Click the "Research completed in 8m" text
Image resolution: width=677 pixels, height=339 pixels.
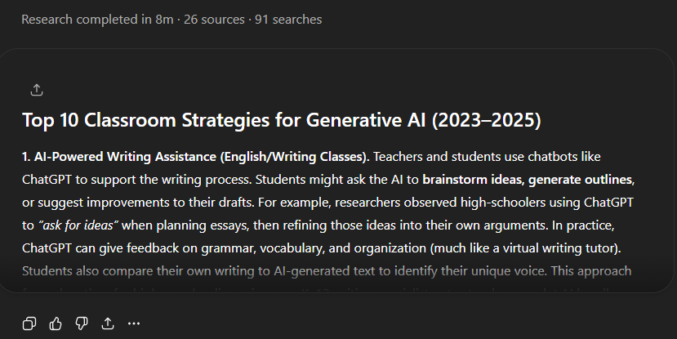(x=96, y=20)
